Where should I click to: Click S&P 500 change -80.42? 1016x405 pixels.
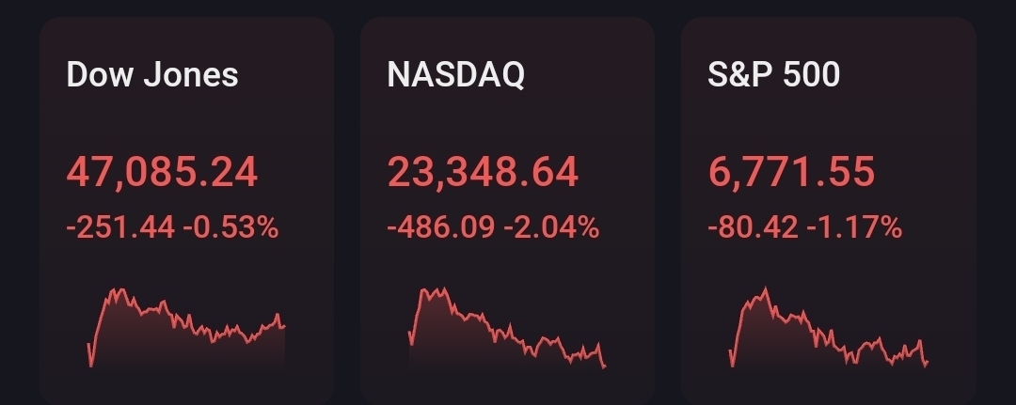point(753,227)
